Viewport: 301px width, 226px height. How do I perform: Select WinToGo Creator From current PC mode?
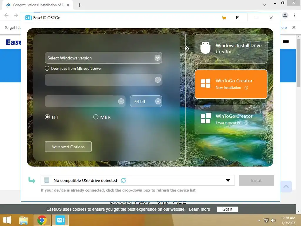[231, 119]
